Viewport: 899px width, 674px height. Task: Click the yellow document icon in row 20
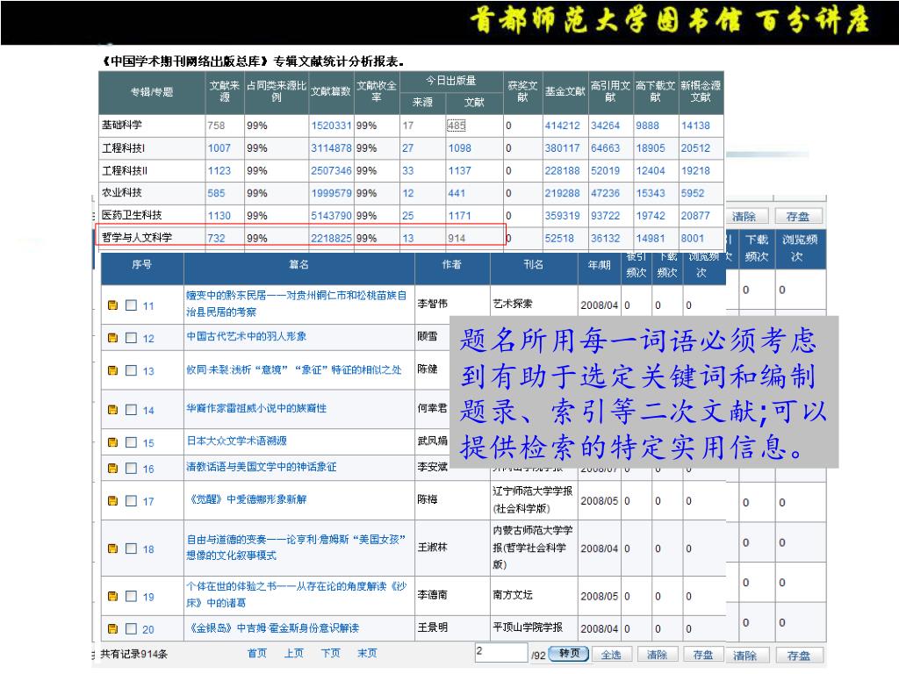(x=113, y=628)
